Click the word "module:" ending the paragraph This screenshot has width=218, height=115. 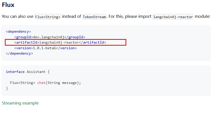pyautogui.click(x=202, y=17)
